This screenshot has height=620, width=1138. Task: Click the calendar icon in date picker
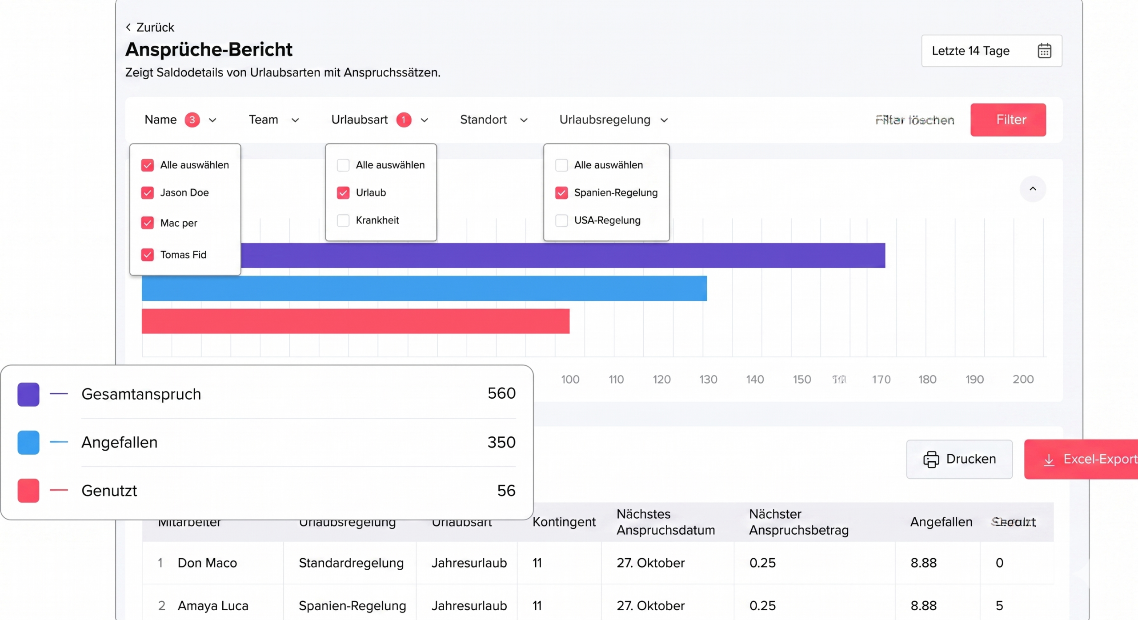1044,51
